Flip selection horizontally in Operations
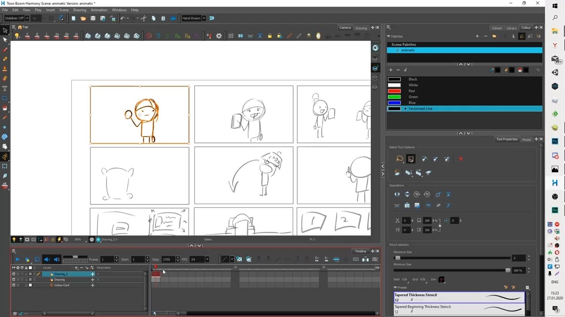 pyautogui.click(x=397, y=194)
